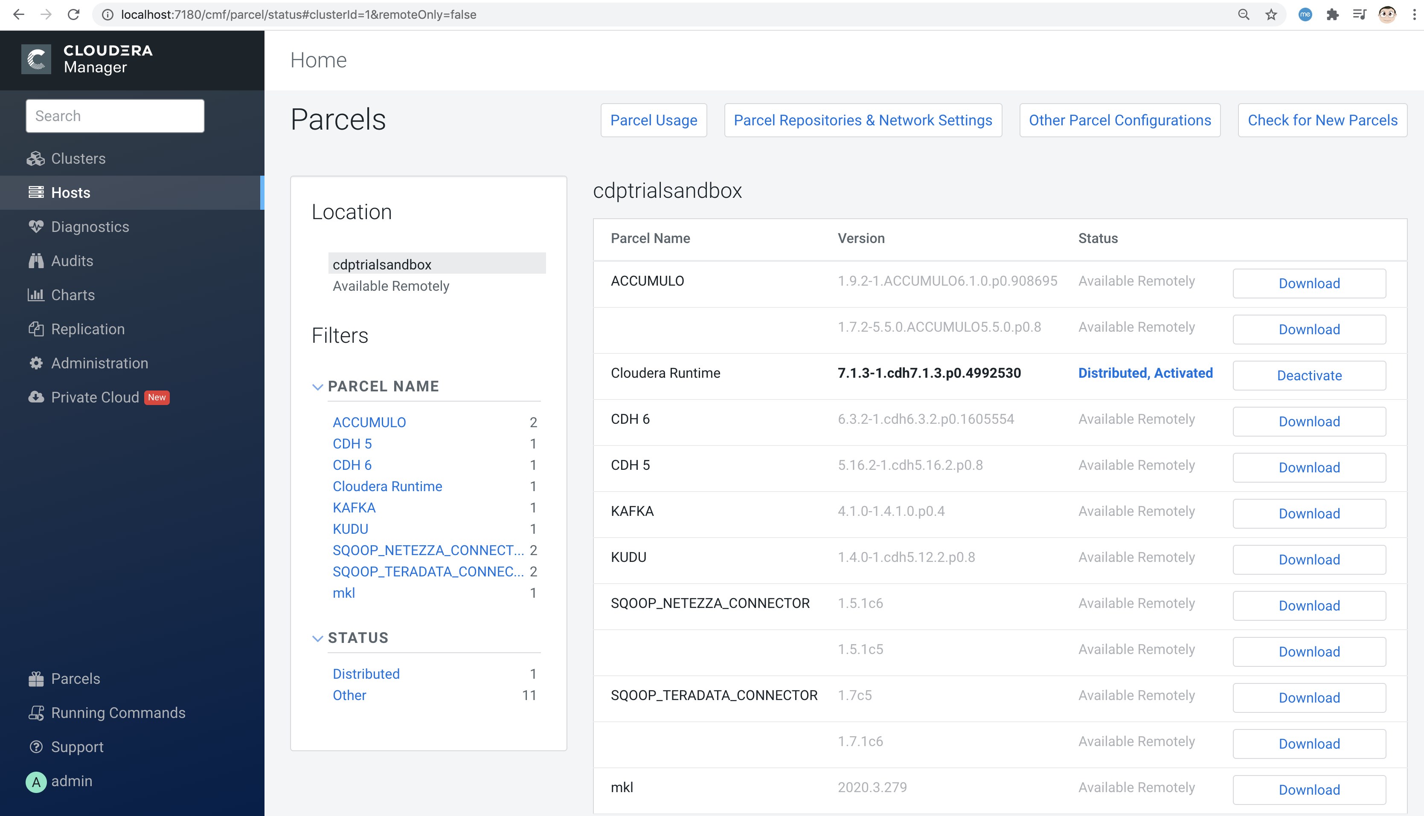Collapse the STATUS filter section
The width and height of the screenshot is (1424, 816).
click(x=317, y=638)
